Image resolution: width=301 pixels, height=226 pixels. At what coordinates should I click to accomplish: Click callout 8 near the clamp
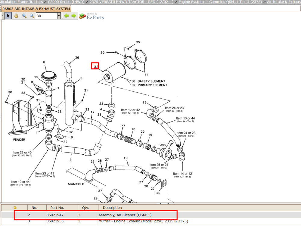(x=32, y=82)
